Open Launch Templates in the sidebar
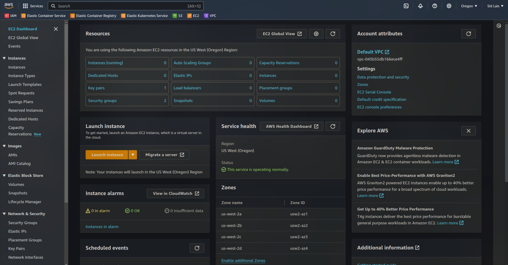Screen dimensions: 508x265 (25, 85)
